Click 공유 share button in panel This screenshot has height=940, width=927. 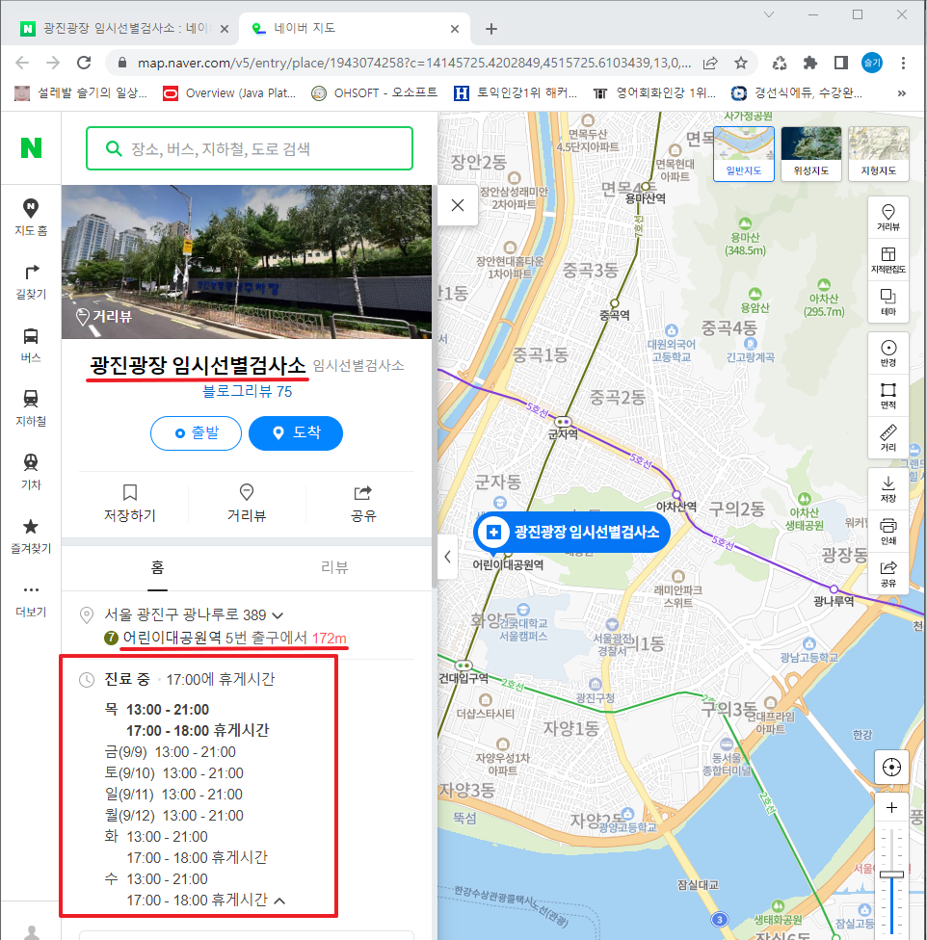coord(363,504)
